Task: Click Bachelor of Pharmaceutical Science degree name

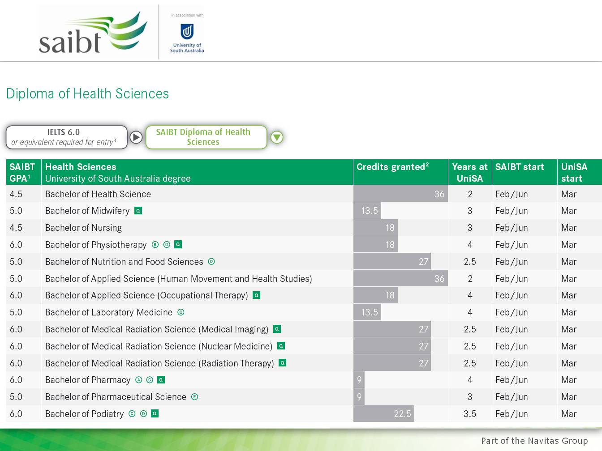Action: [116, 397]
